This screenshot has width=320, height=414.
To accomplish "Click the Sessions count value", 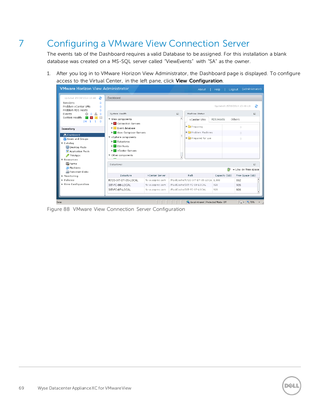I will pyautogui.click(x=101, y=103).
